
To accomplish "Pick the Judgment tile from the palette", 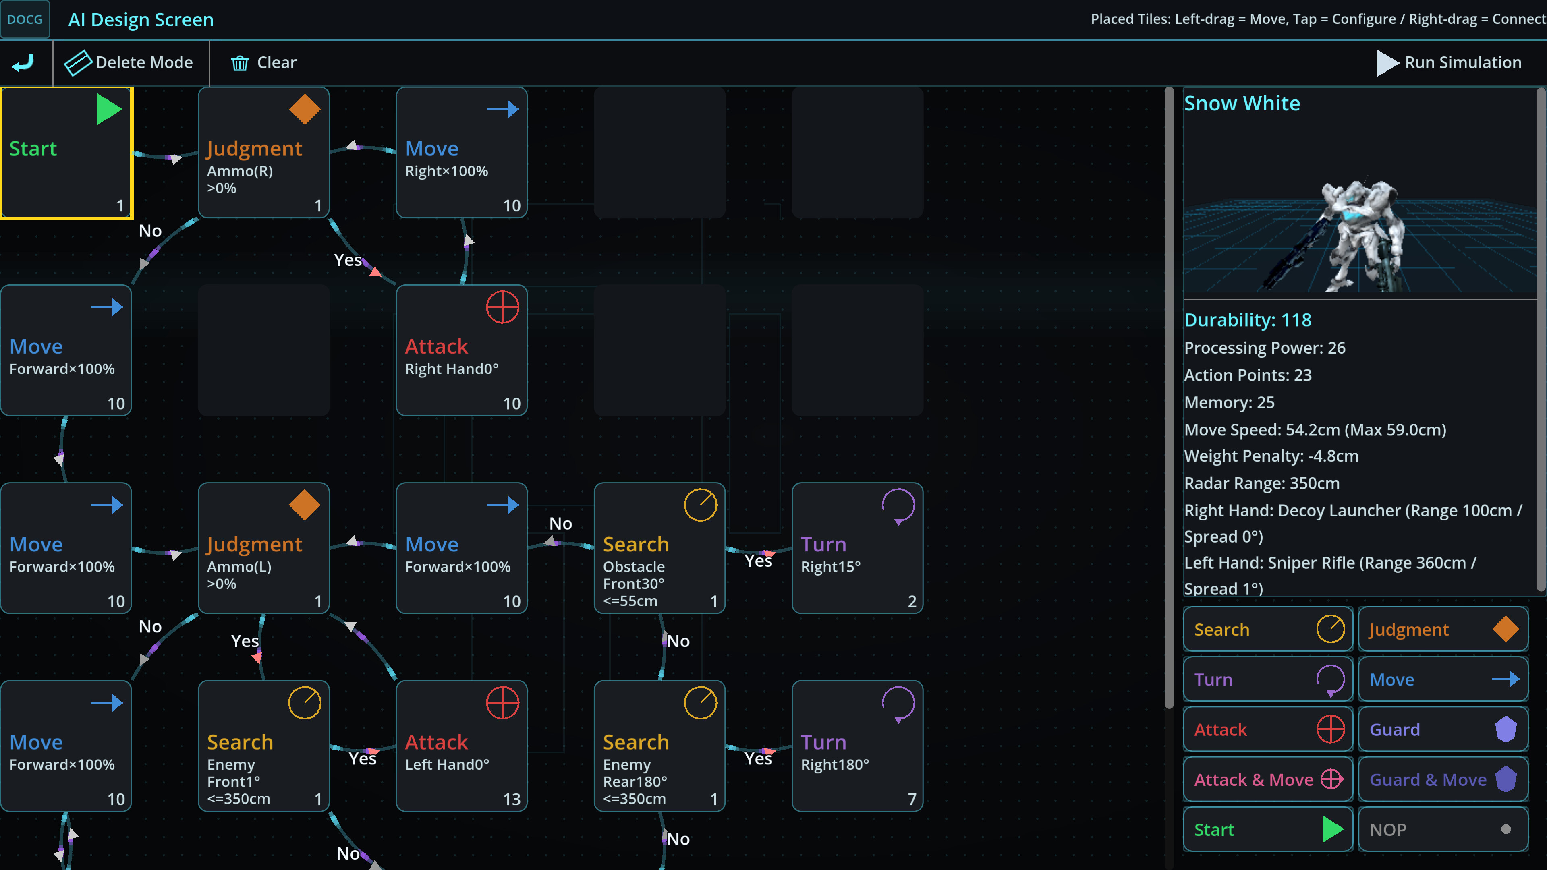I will coord(1443,629).
